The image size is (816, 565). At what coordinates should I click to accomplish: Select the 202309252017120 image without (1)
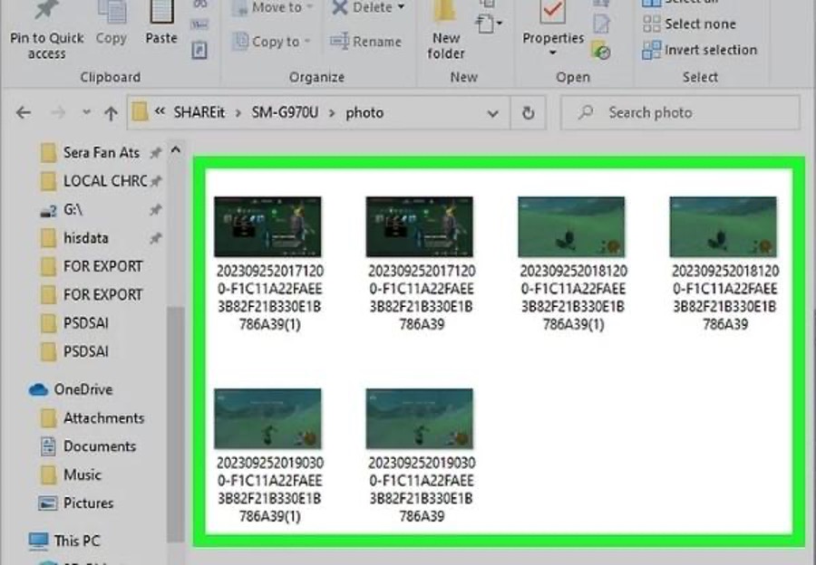(x=421, y=264)
